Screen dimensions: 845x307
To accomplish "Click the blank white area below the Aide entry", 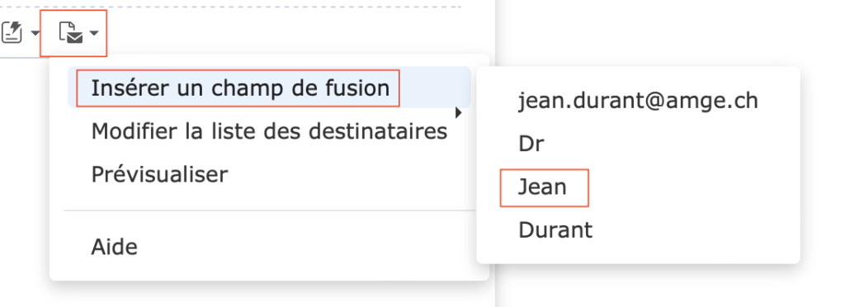I will [x=269, y=272].
